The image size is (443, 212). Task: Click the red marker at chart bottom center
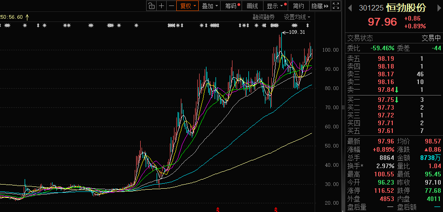(x=217, y=210)
